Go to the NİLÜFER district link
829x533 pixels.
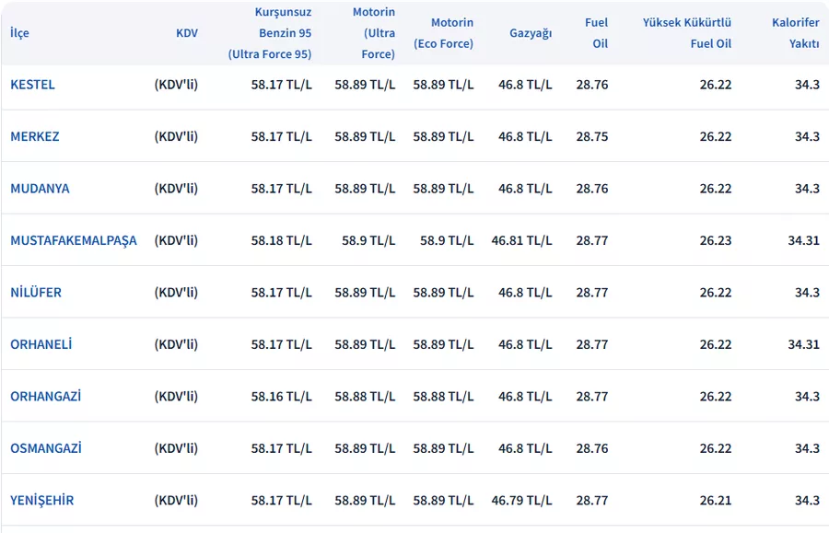pyautogui.click(x=36, y=293)
